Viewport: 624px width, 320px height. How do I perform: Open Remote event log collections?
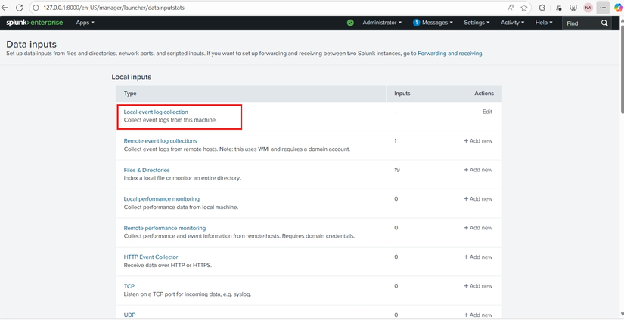[160, 141]
